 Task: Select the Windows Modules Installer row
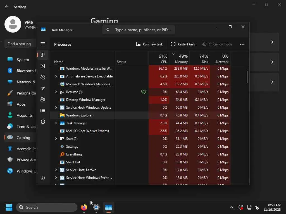pyautogui.click(x=140, y=69)
